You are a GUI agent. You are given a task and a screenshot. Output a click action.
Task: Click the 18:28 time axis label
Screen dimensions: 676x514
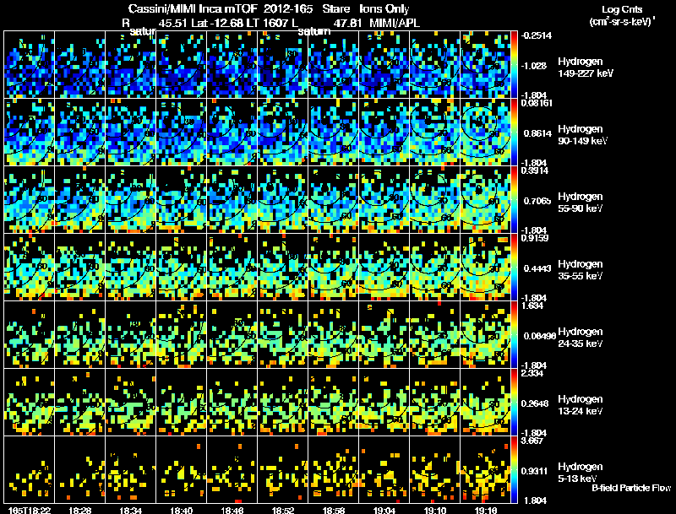[x=80, y=510]
